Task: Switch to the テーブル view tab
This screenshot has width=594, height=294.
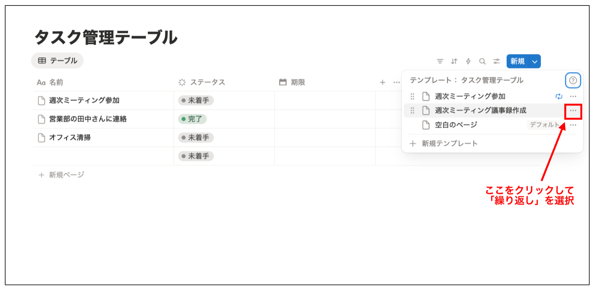Action: click(x=57, y=60)
